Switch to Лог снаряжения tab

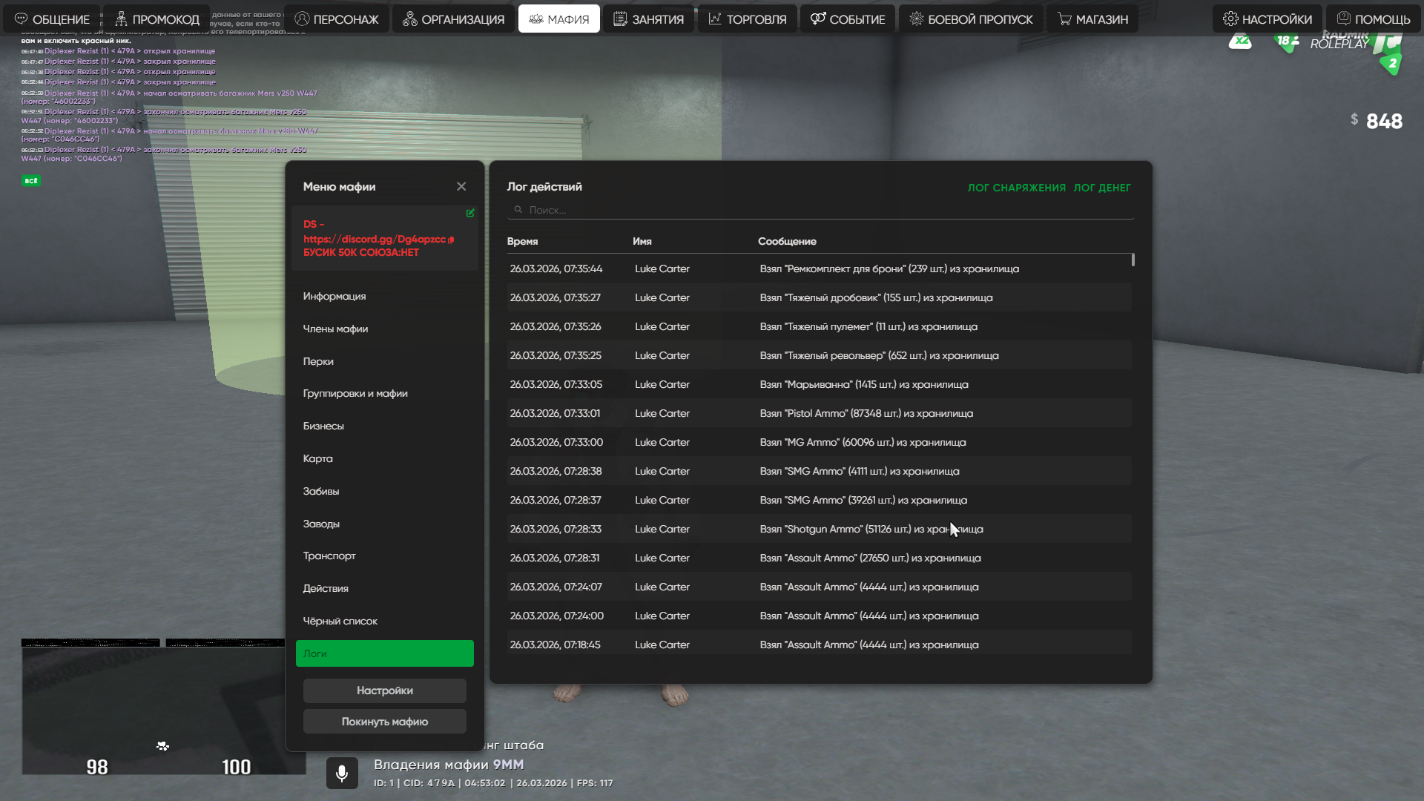(x=1016, y=188)
